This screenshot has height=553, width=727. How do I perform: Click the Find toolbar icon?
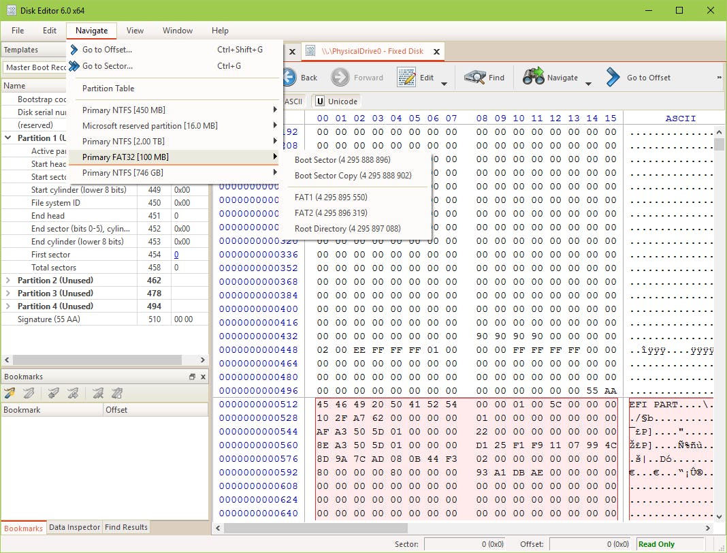pyautogui.click(x=474, y=78)
